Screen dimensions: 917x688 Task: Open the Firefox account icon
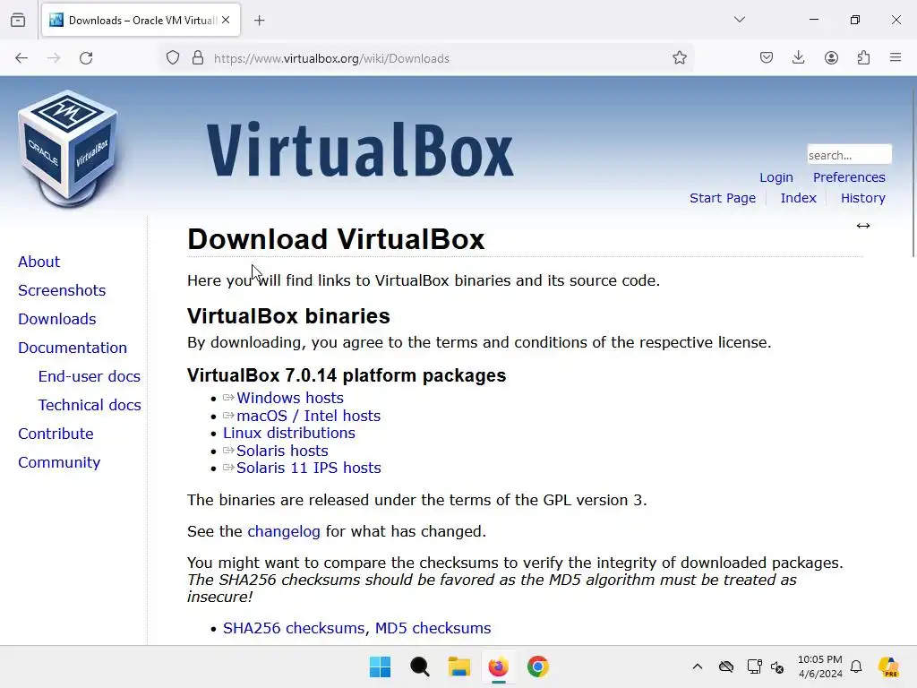click(x=831, y=58)
